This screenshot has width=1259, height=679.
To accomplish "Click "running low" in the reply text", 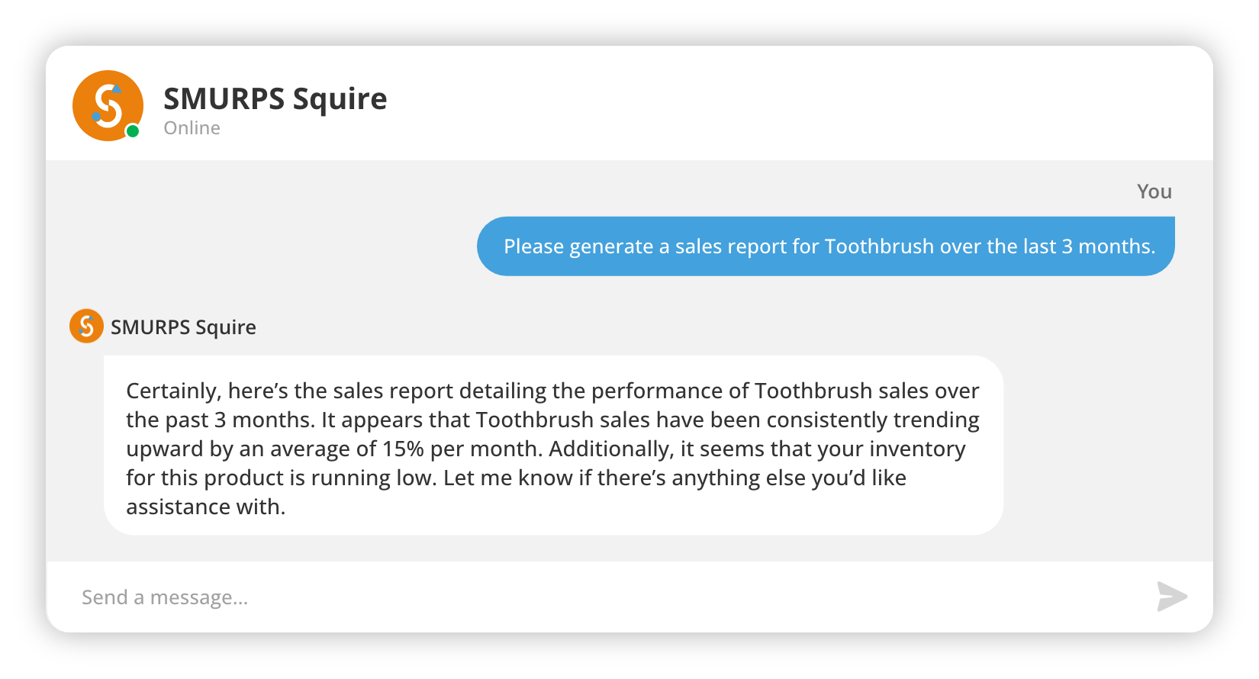I will pos(374,478).
